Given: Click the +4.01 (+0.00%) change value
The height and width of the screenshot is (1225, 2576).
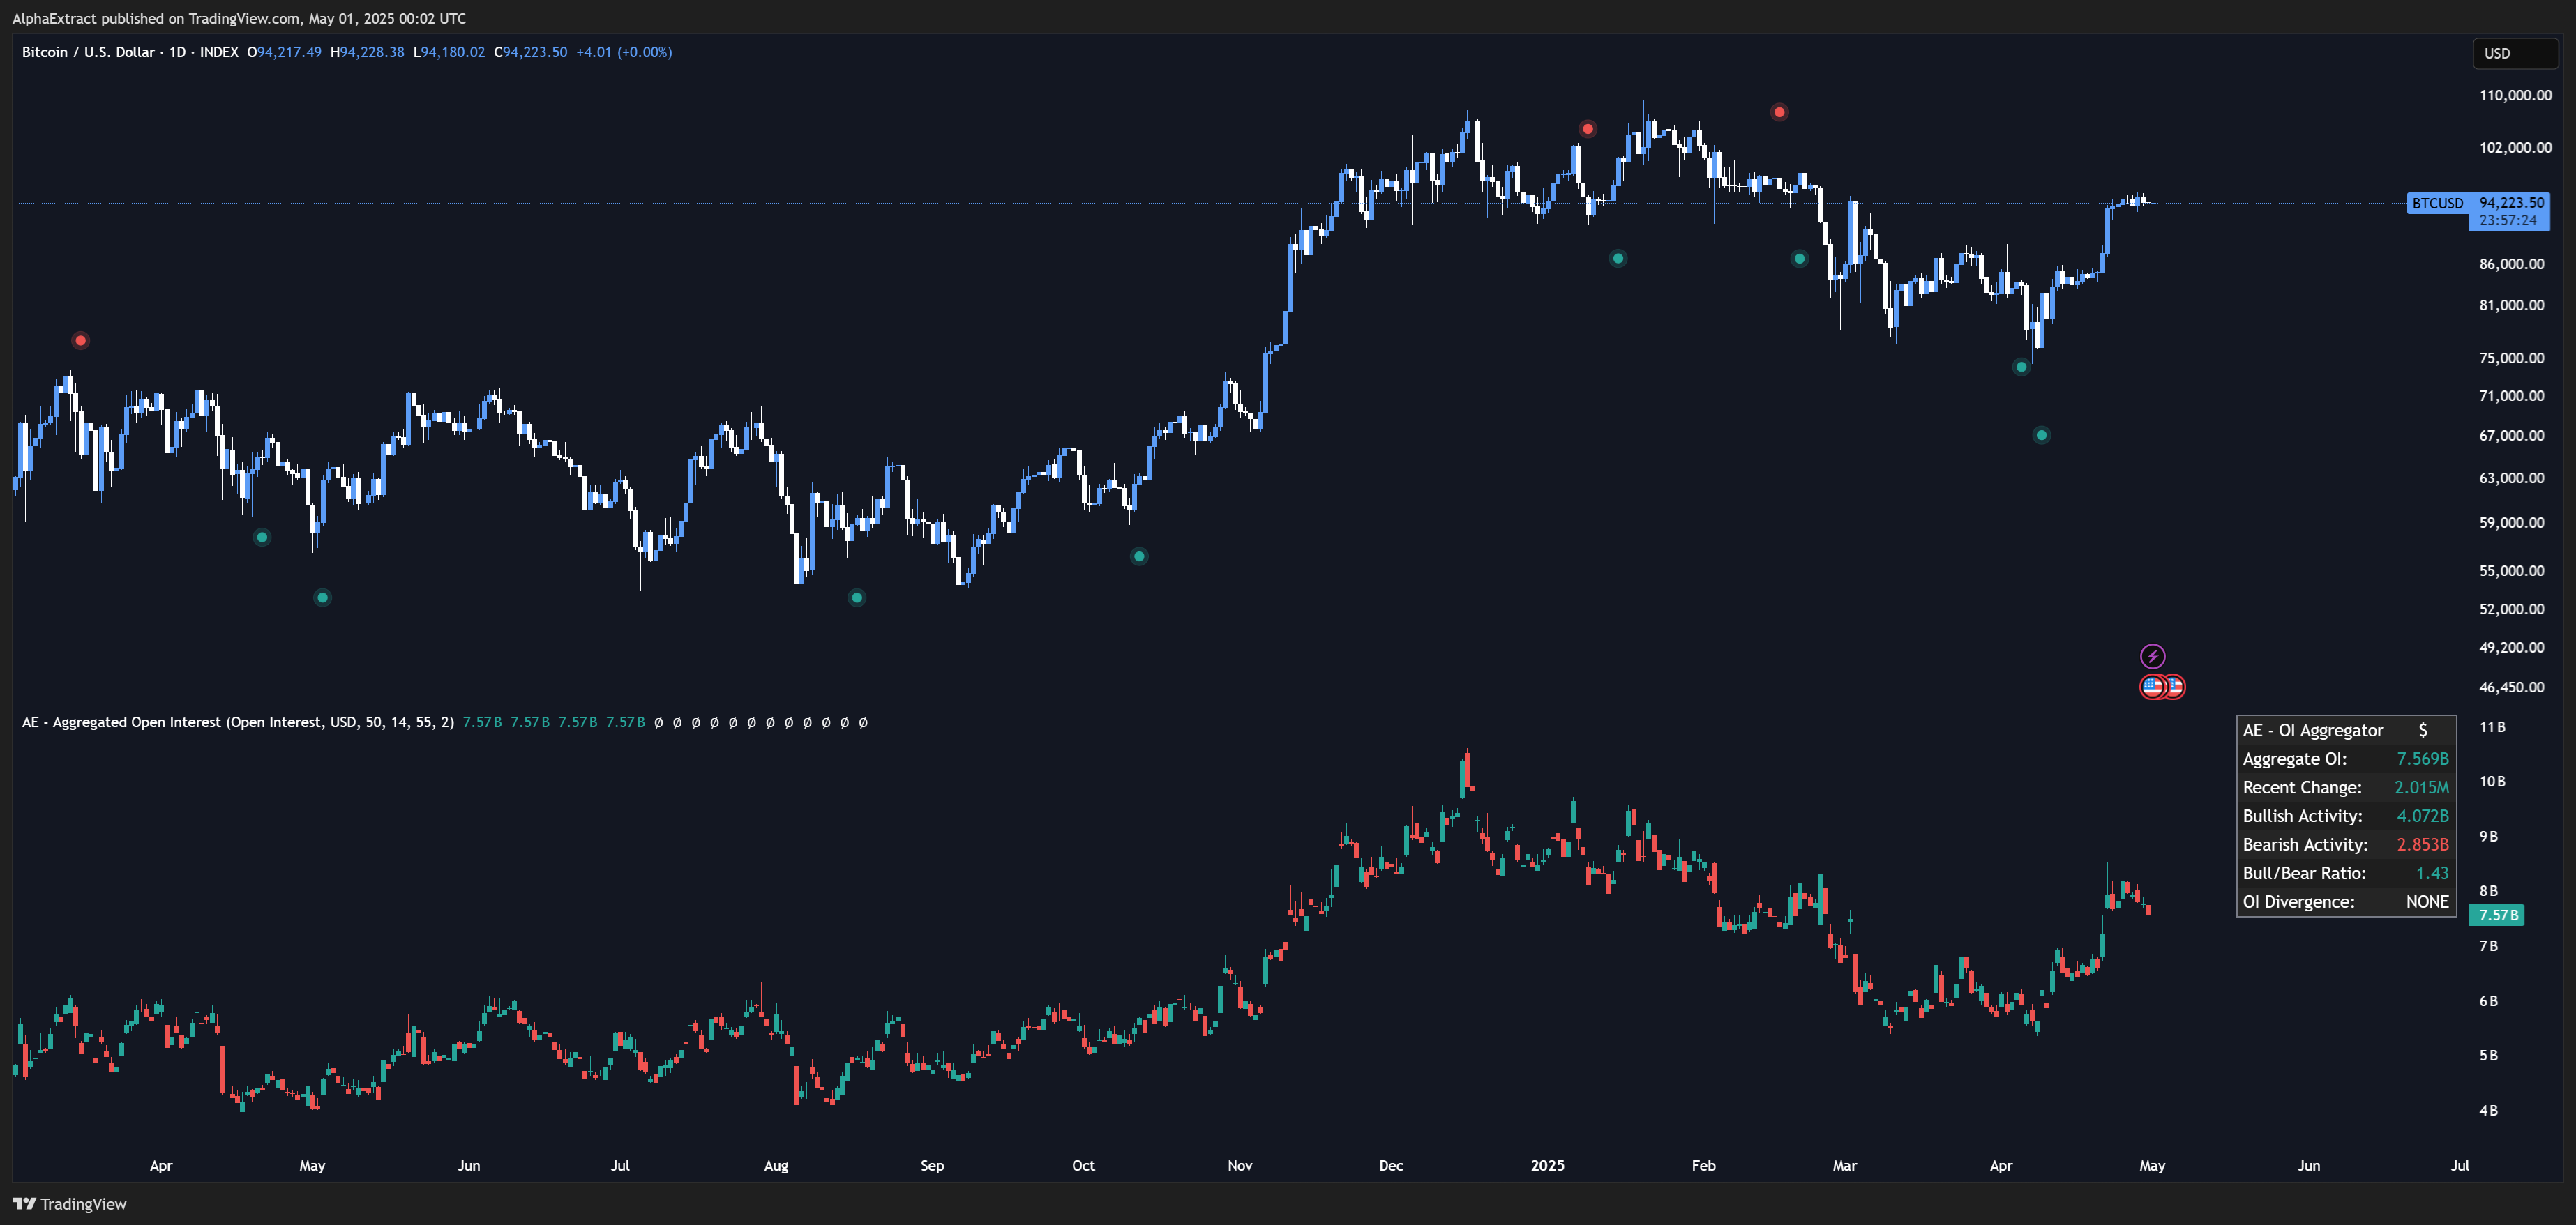Looking at the screenshot, I should pyautogui.click(x=624, y=52).
